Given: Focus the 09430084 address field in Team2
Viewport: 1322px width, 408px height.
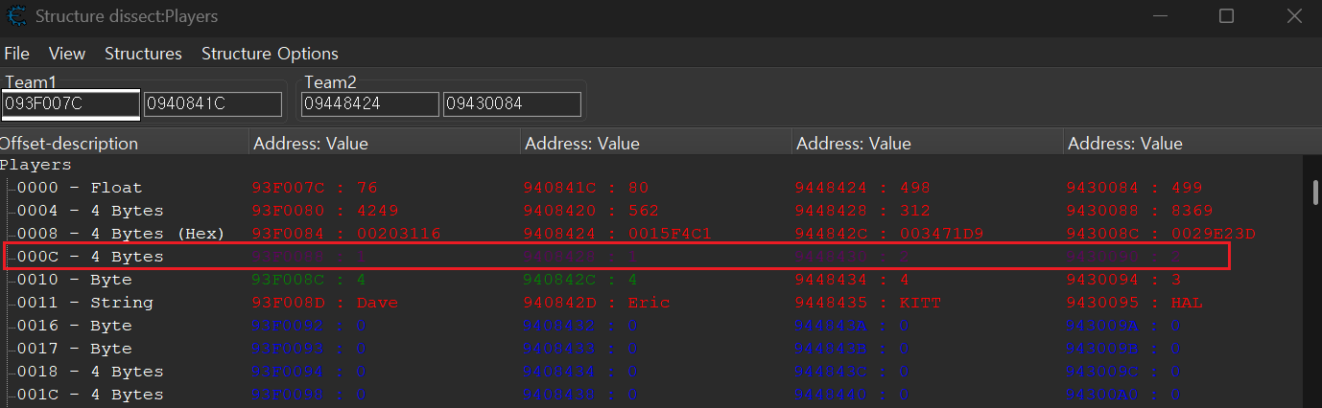Looking at the screenshot, I should (511, 103).
